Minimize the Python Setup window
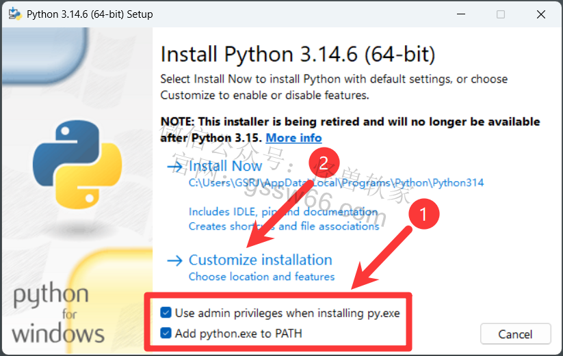The height and width of the screenshot is (356, 563). coord(461,14)
